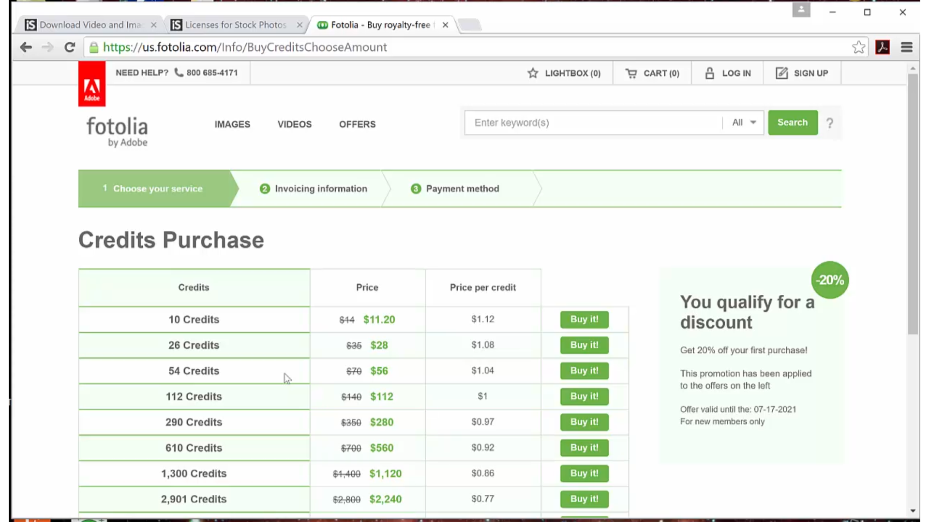Buy it for 54 Credits
The height and width of the screenshot is (522, 929).
tap(584, 371)
